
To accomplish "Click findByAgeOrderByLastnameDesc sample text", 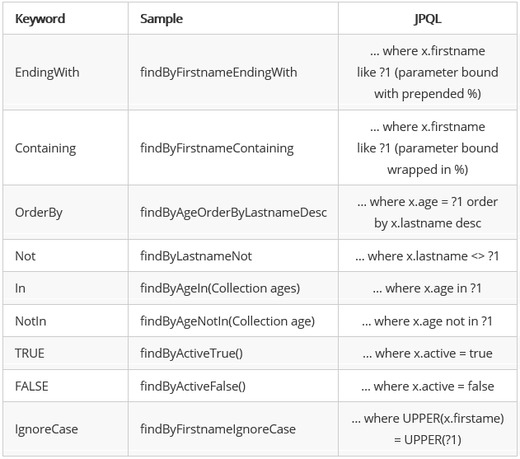I will pos(233,213).
